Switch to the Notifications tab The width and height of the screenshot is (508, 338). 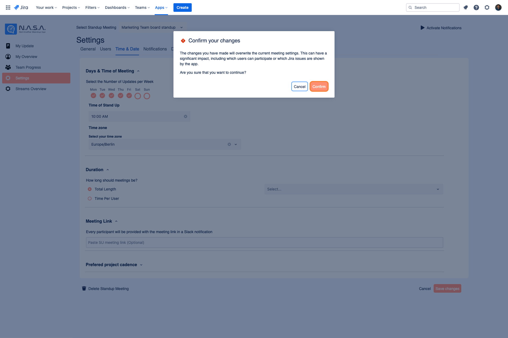[x=155, y=49]
